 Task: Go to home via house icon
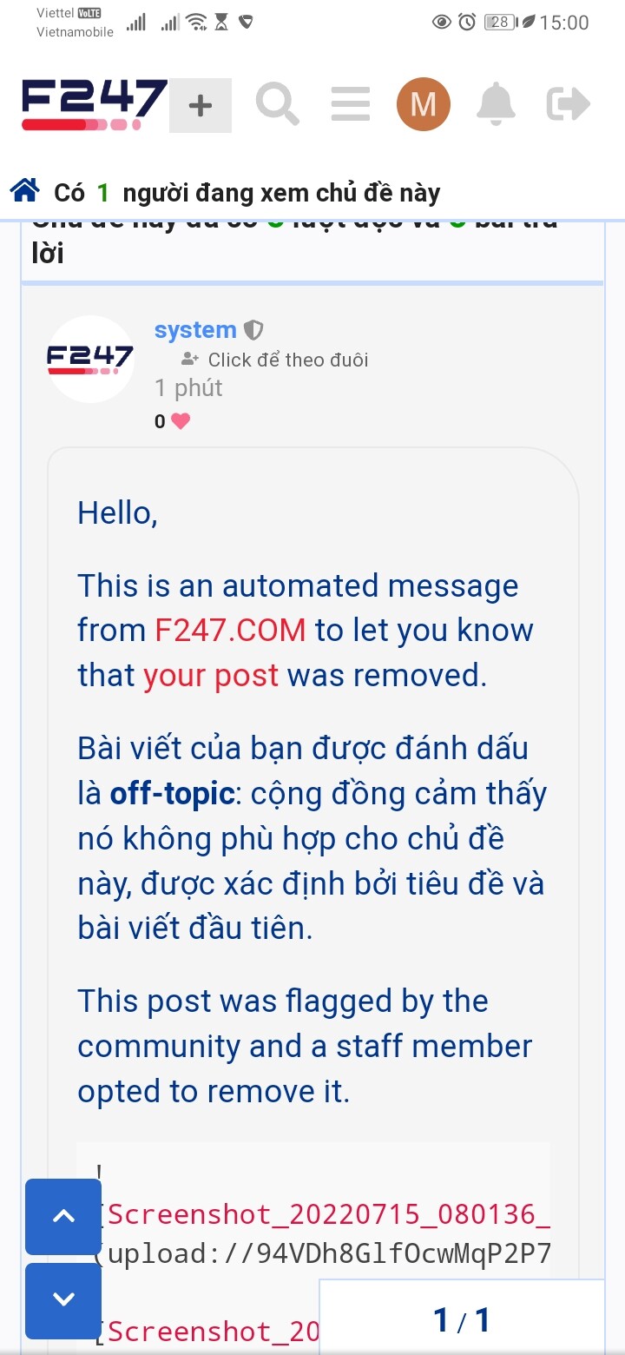(25, 190)
